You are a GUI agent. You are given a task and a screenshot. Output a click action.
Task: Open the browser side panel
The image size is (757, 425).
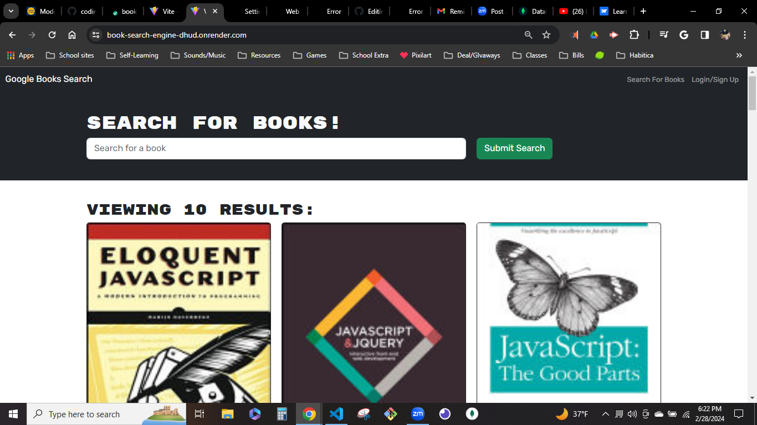pyautogui.click(x=705, y=35)
